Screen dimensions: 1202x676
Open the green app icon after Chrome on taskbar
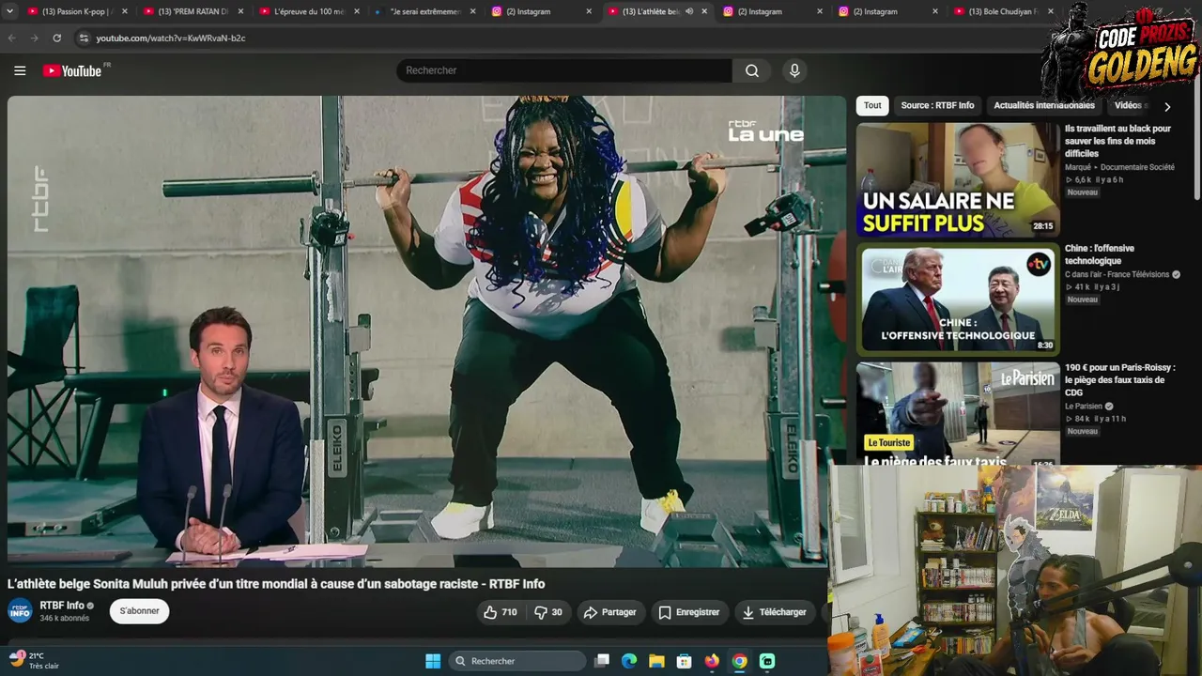pos(767,661)
